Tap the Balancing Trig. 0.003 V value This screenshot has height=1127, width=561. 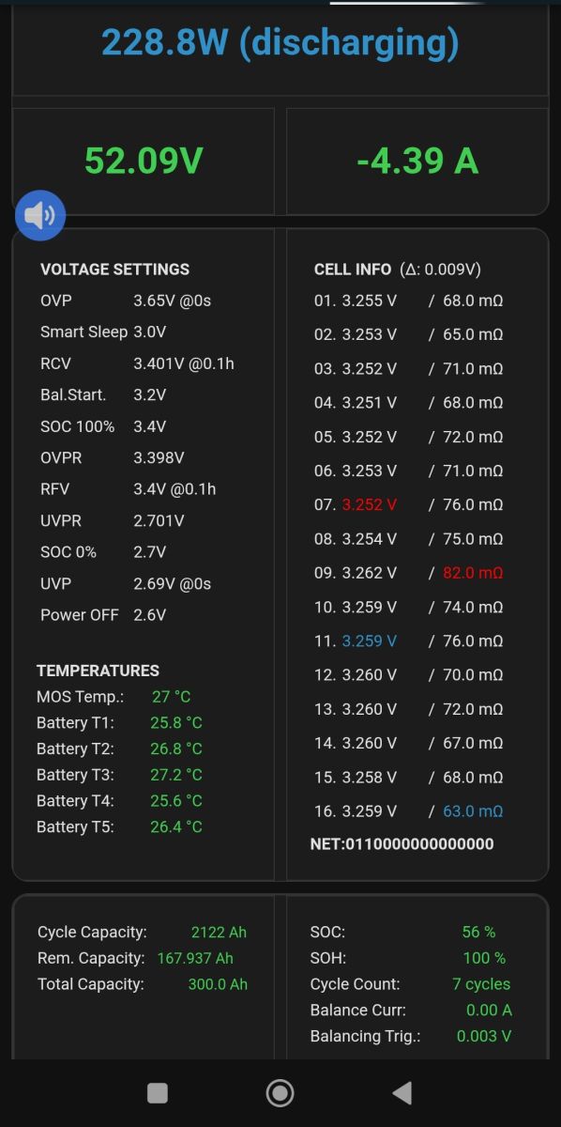click(x=484, y=1036)
